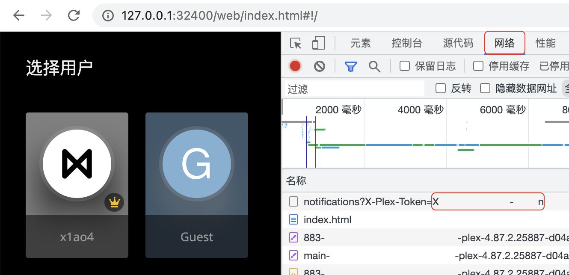The image size is (569, 275).
Task: Click the crown badge on x1ao4's avatar
Action: (x=114, y=202)
